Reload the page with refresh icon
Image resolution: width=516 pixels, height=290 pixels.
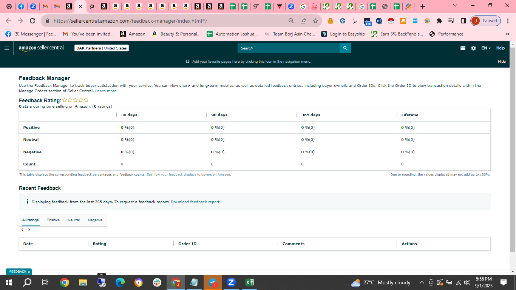pos(32,21)
